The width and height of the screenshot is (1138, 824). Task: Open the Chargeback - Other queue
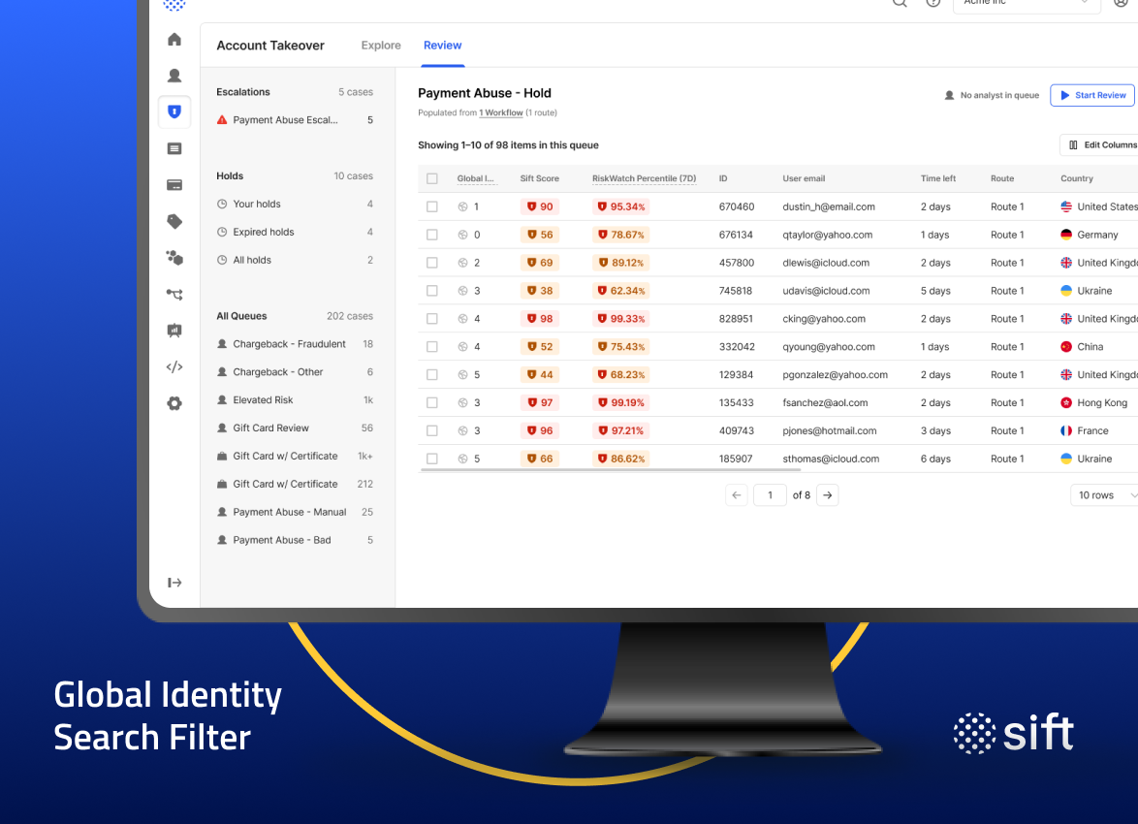pyautogui.click(x=295, y=371)
